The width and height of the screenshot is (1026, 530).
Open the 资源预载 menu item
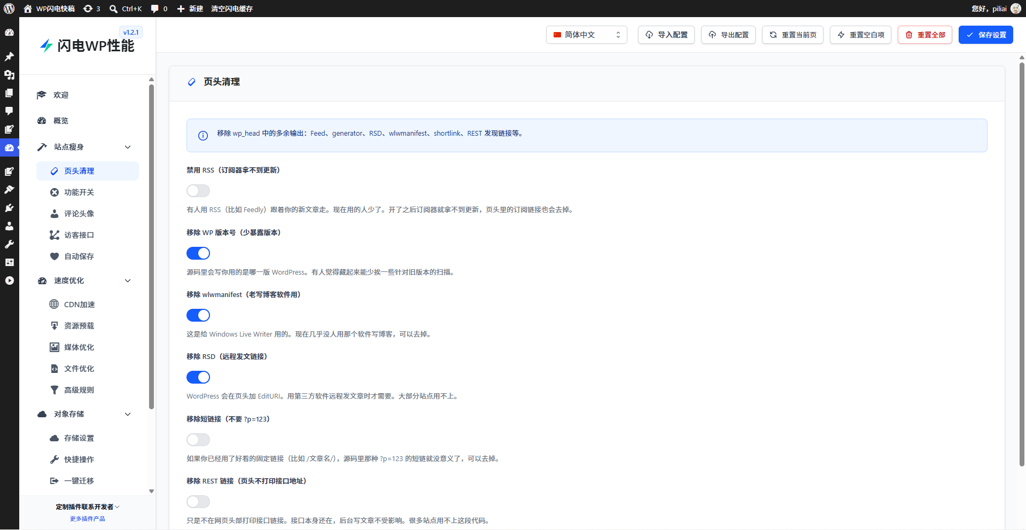coord(88,326)
